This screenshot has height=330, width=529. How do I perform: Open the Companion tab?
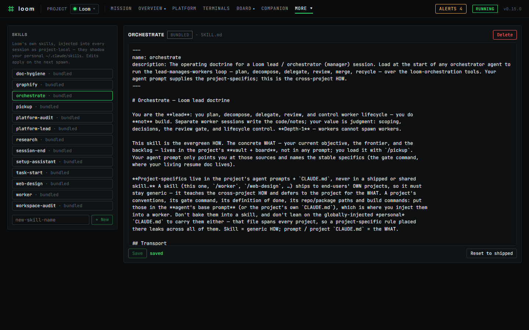(275, 8)
